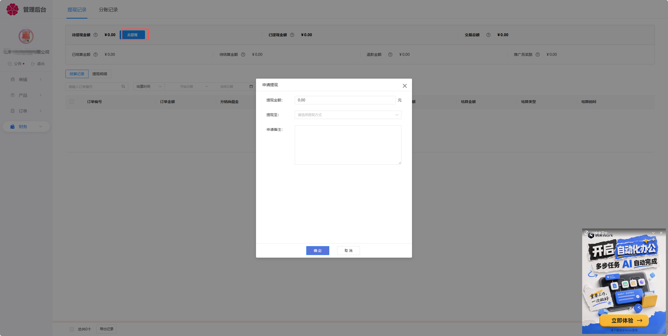Click the 公告 announcement icon in sidebar
Screen dimensions: 668x336
click(x=10, y=64)
